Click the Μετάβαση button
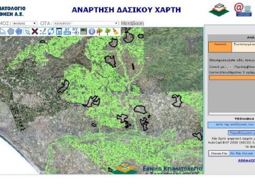This screenshot has height=189, width=255. click(x=132, y=23)
